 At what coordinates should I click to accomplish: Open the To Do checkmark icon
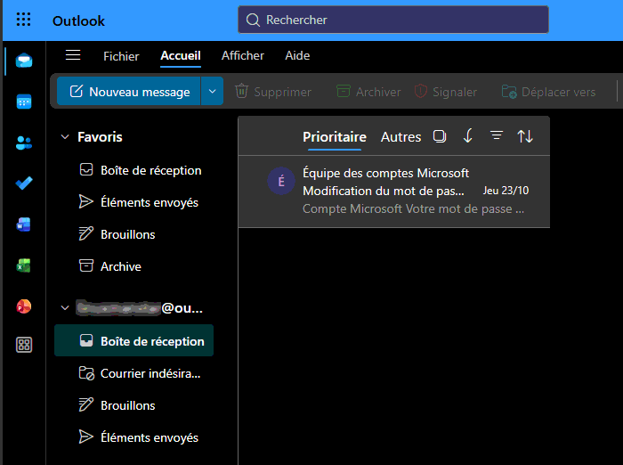pos(24,183)
